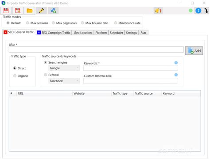Click the Traffic type column header

pyautogui.click(x=122, y=93)
